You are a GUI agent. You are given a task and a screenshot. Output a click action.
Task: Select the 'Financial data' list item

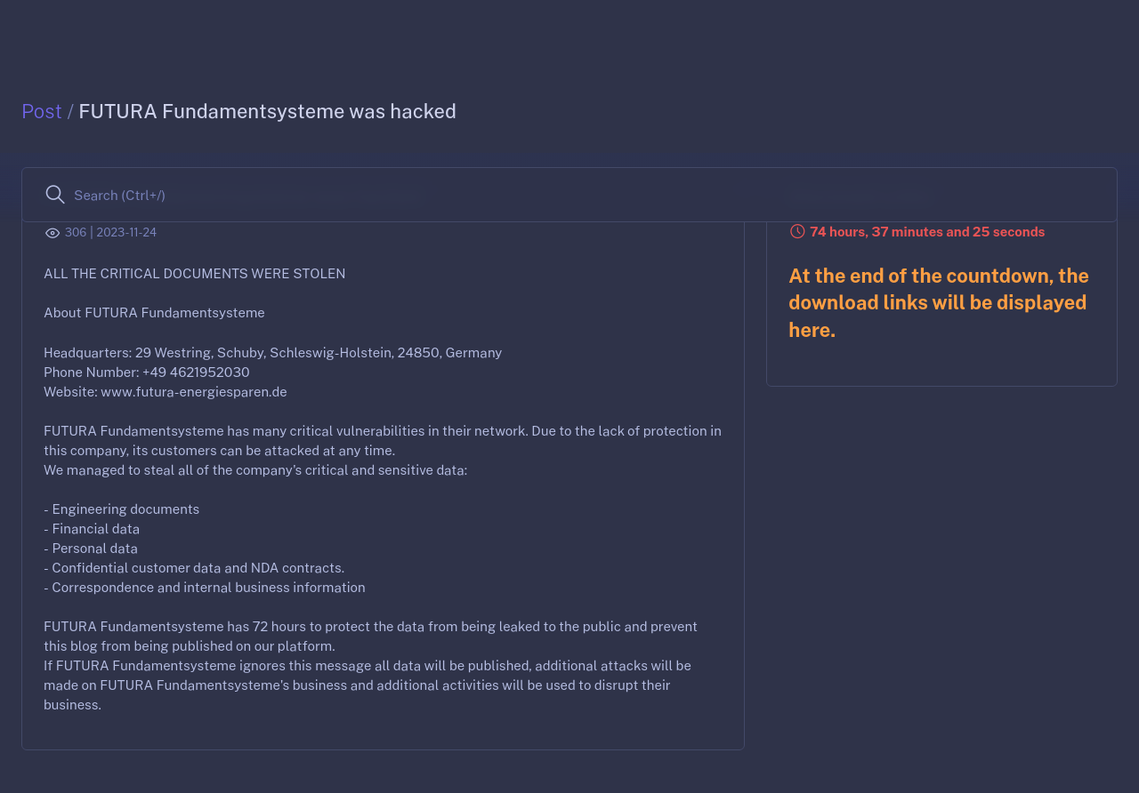(x=92, y=528)
